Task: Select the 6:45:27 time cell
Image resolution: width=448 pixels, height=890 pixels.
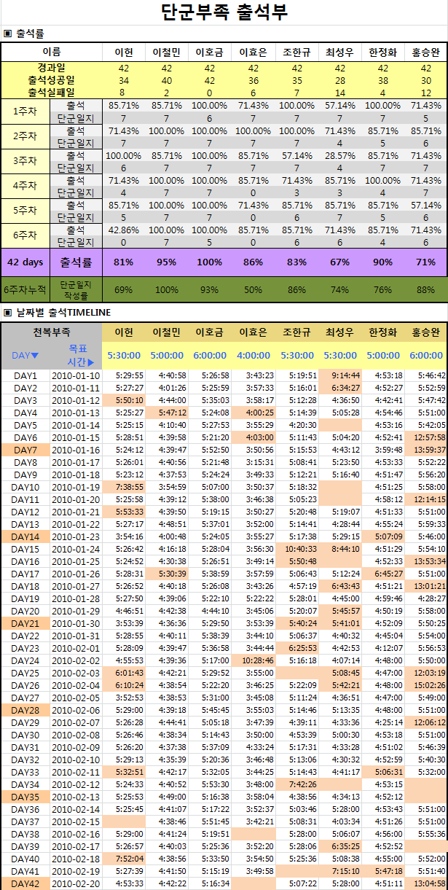Action: [x=382, y=574]
